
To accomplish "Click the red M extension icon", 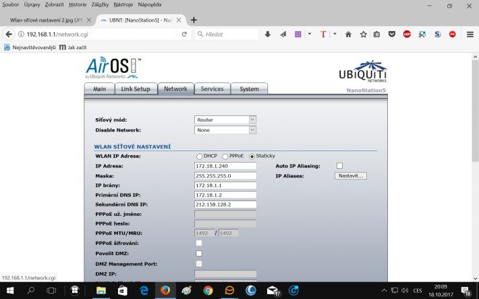I will (x=453, y=34).
